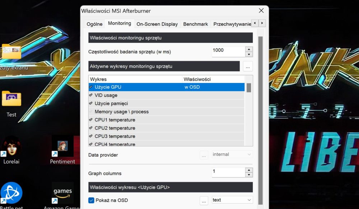This screenshot has height=209, width=359.
Task: Toggle the checkmark next to CPU4 temperature
Action: 91,144
